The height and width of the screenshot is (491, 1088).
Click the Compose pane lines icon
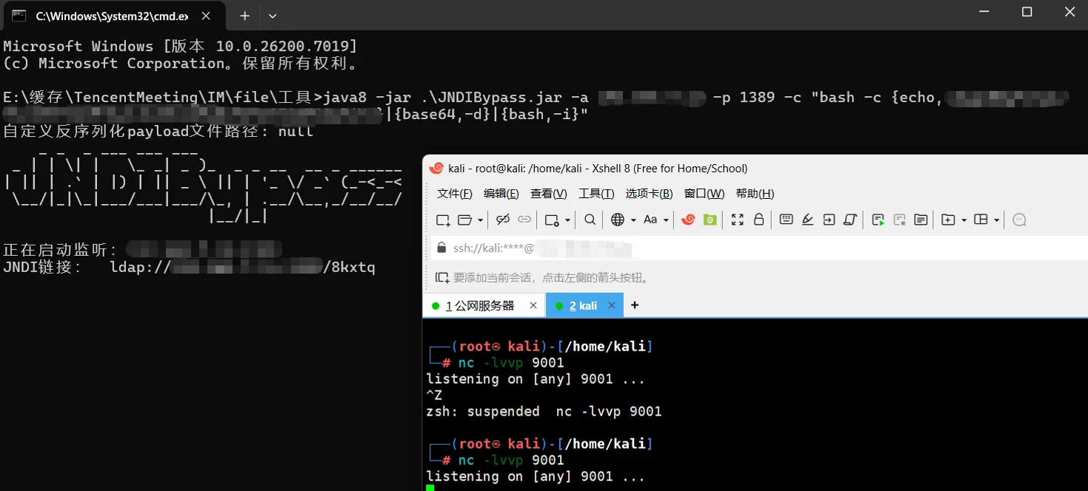point(921,220)
